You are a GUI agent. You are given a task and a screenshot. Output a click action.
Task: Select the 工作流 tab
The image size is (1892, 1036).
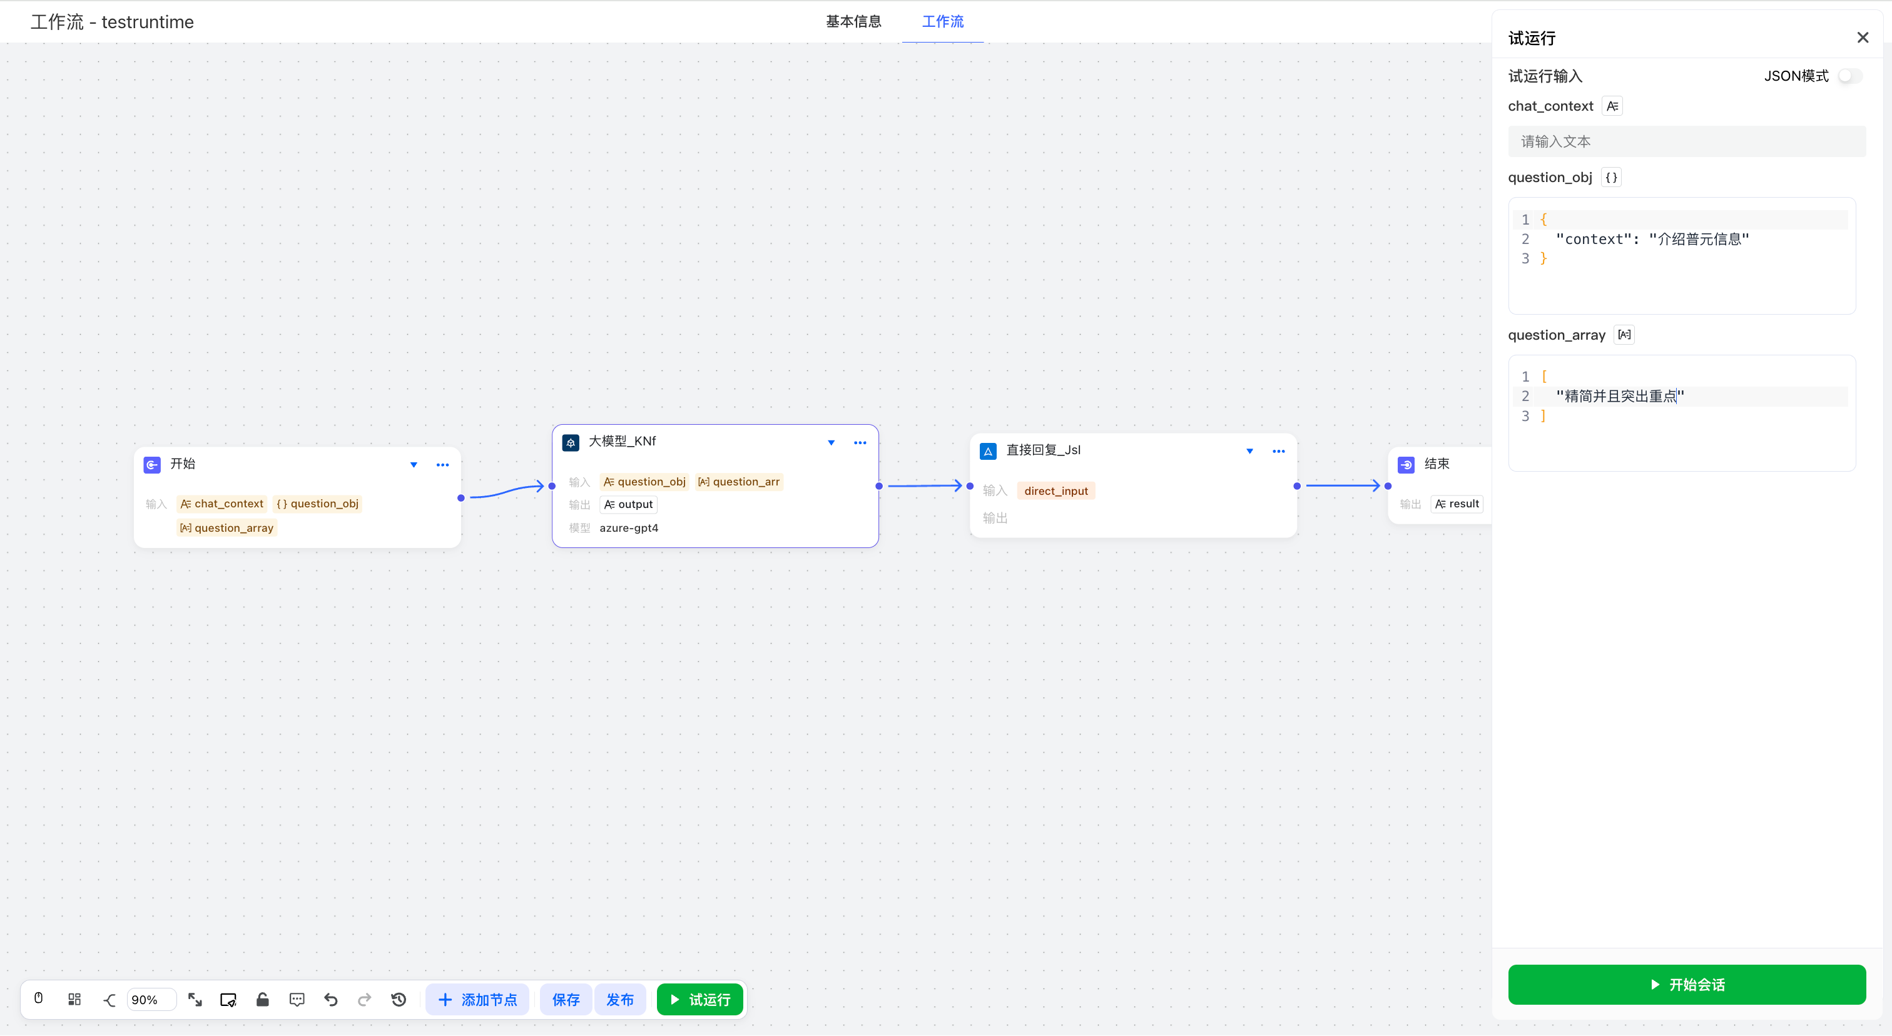tap(942, 21)
